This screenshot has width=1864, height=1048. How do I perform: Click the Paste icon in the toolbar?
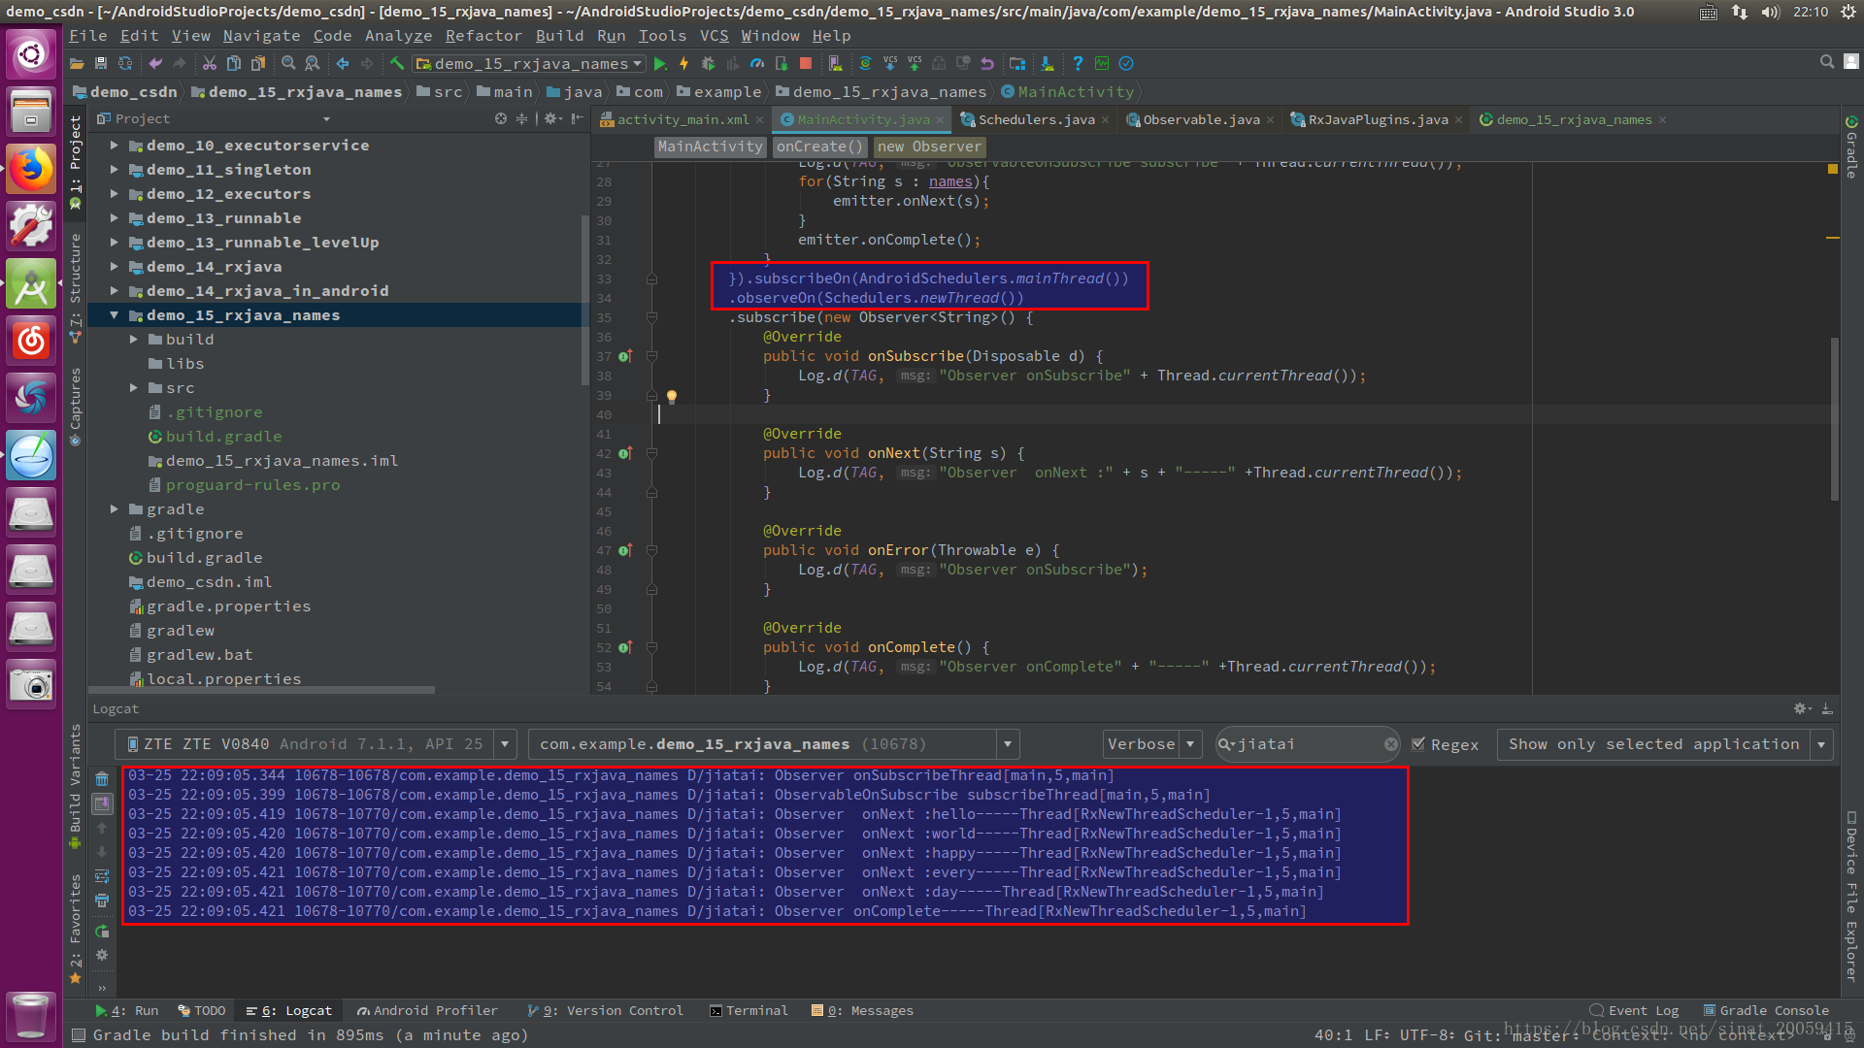[x=257, y=64]
